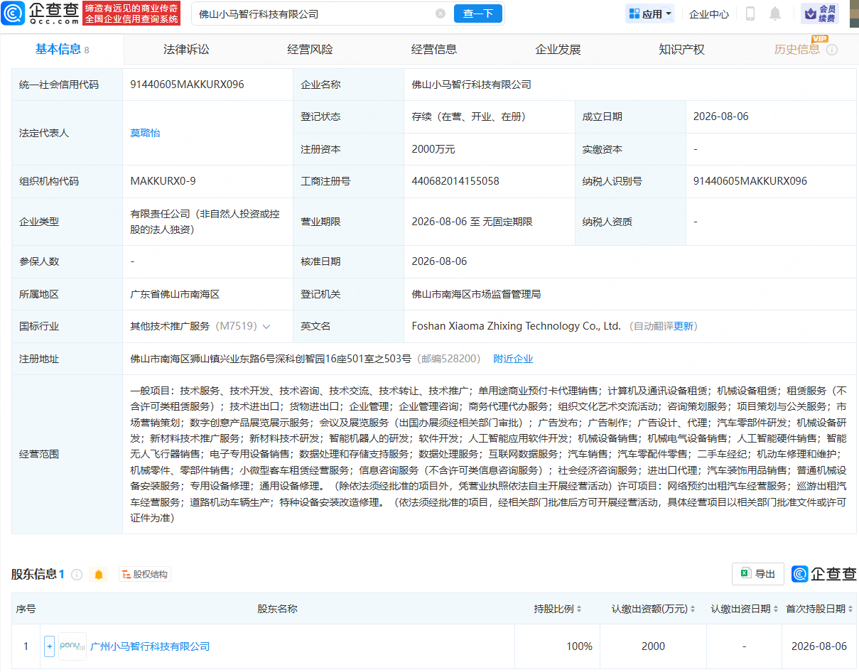Switch to the 经营信息 tab
This screenshot has height=672, width=859.
tap(434, 49)
